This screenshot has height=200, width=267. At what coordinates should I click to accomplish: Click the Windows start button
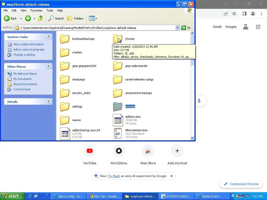[x=12, y=196]
